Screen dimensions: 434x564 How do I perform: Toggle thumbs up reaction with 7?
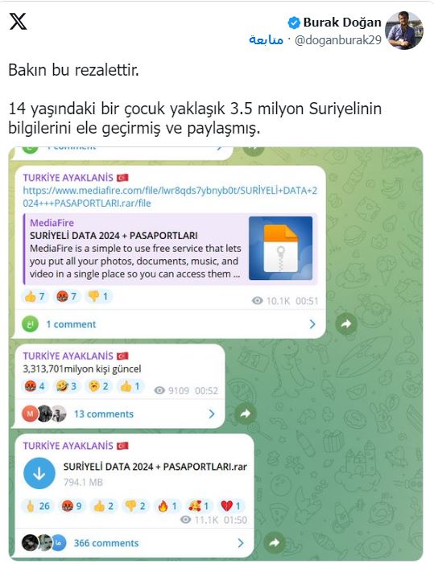pyautogui.click(x=35, y=296)
